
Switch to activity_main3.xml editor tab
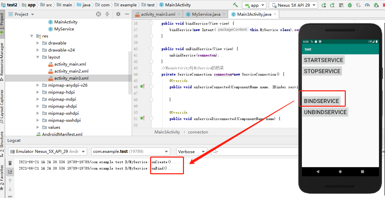pos(158,14)
